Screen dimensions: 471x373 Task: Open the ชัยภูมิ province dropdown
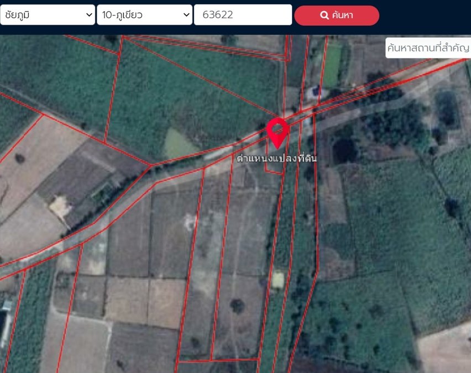coord(48,15)
